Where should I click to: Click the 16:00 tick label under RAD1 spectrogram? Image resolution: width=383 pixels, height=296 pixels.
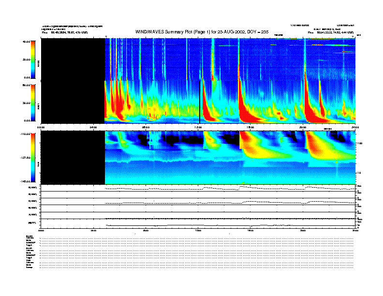pyautogui.click(x=250, y=127)
